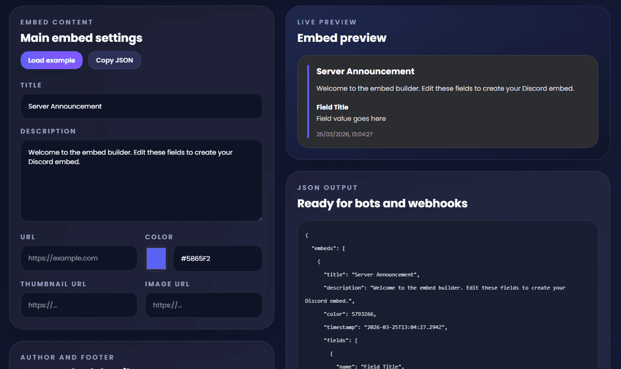Click the Title input containing Server Announcement
This screenshot has height=369, width=621.
click(141, 106)
